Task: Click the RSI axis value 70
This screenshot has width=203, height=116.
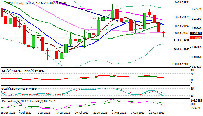Action: [x=192, y=74]
